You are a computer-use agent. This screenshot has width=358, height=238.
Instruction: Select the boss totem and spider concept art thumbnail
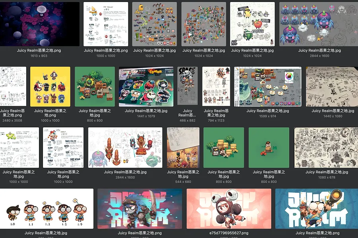(125, 148)
